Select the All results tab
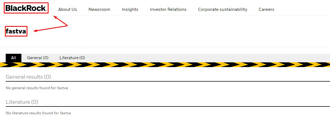The height and width of the screenshot is (127, 330). 14,58
